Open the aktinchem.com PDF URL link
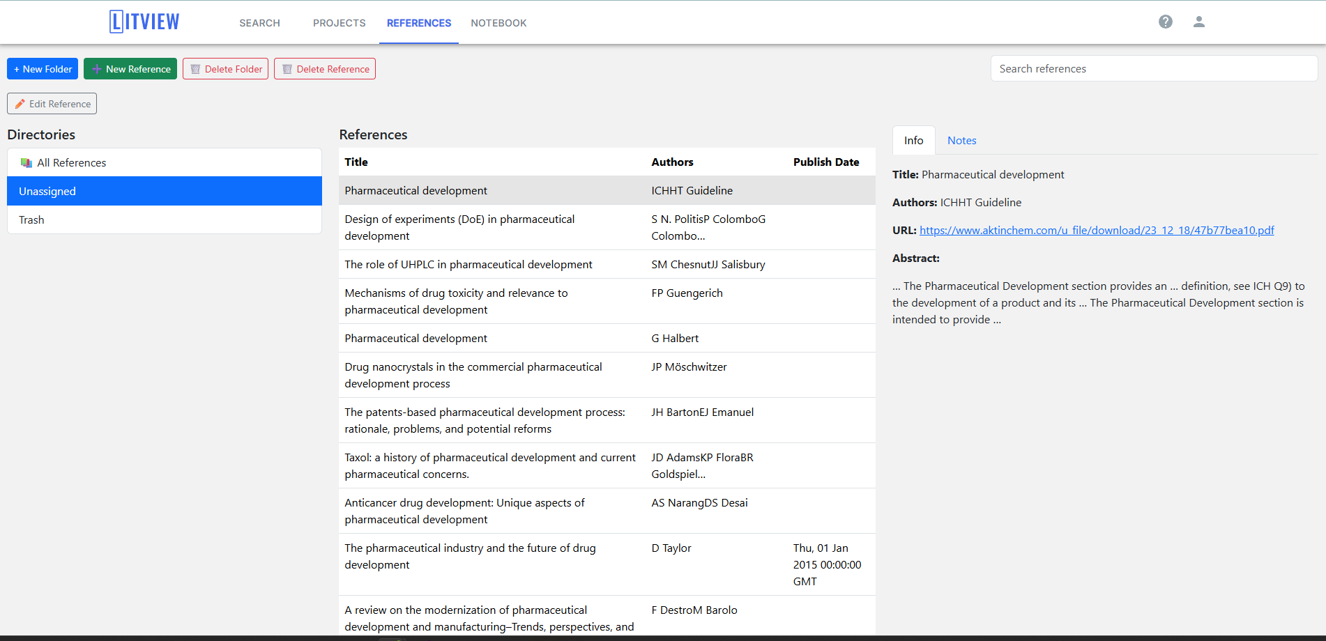Image resolution: width=1326 pixels, height=641 pixels. point(1097,231)
